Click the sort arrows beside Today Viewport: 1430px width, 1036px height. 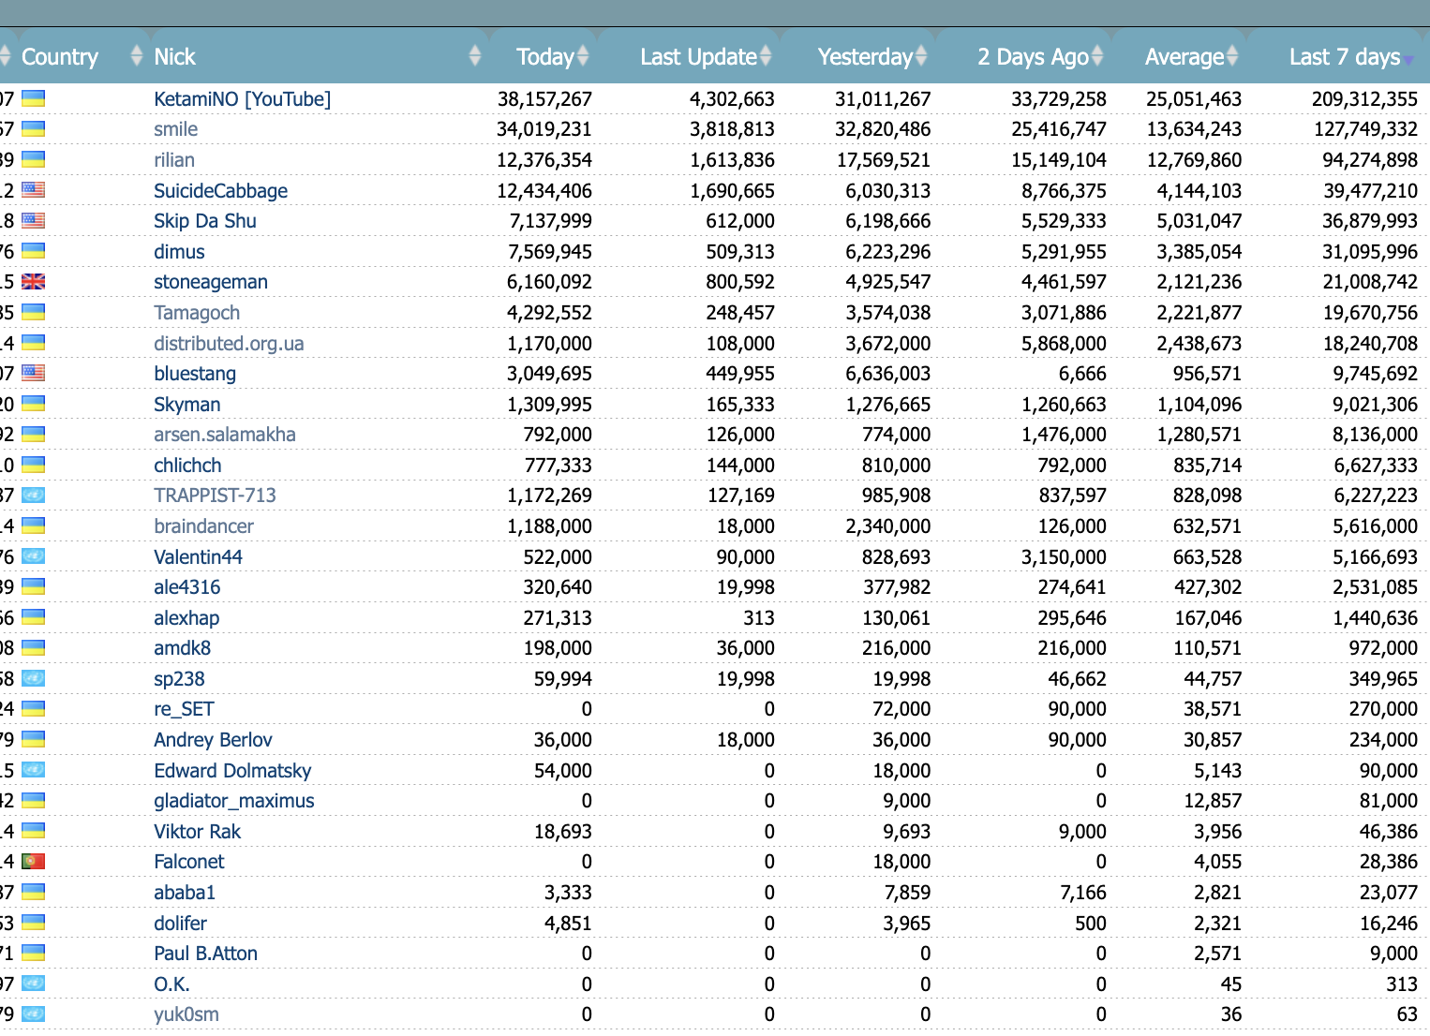point(583,56)
